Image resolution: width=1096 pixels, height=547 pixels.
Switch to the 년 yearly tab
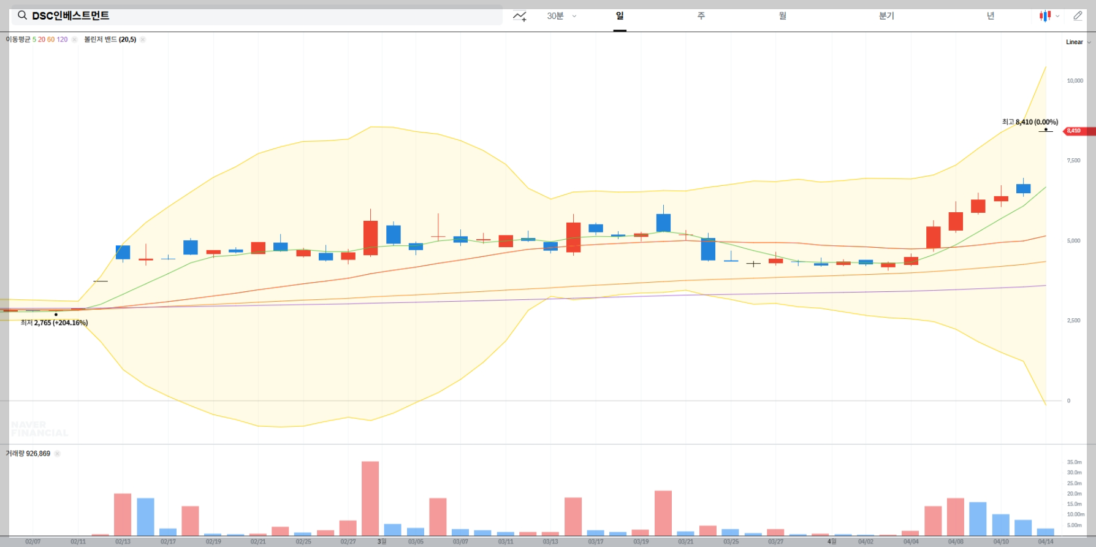(991, 16)
